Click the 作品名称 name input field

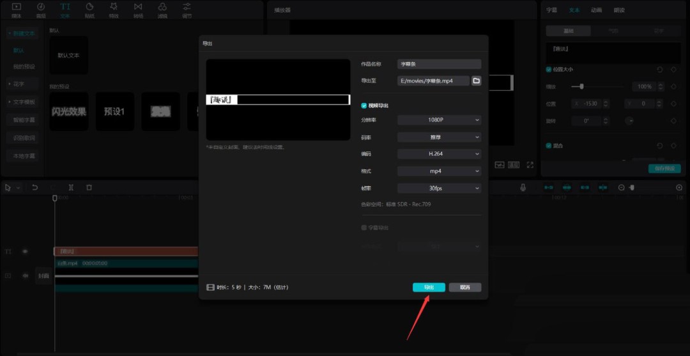pyautogui.click(x=439, y=64)
